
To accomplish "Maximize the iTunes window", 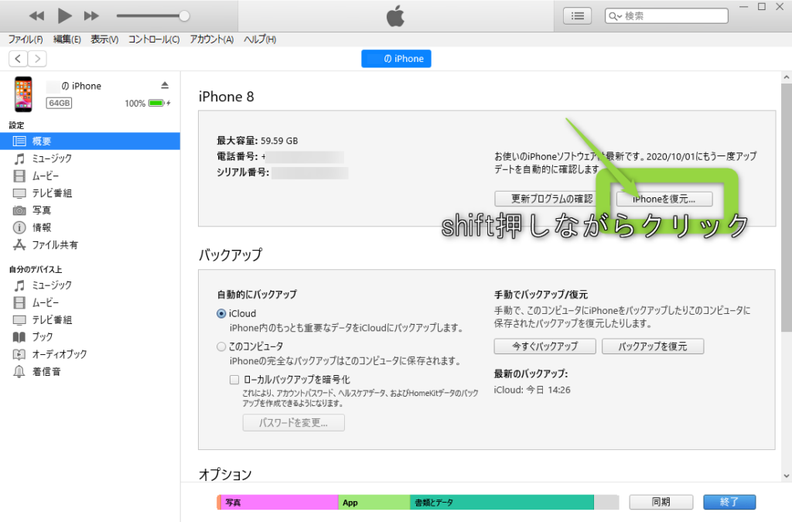I will pos(762,6).
